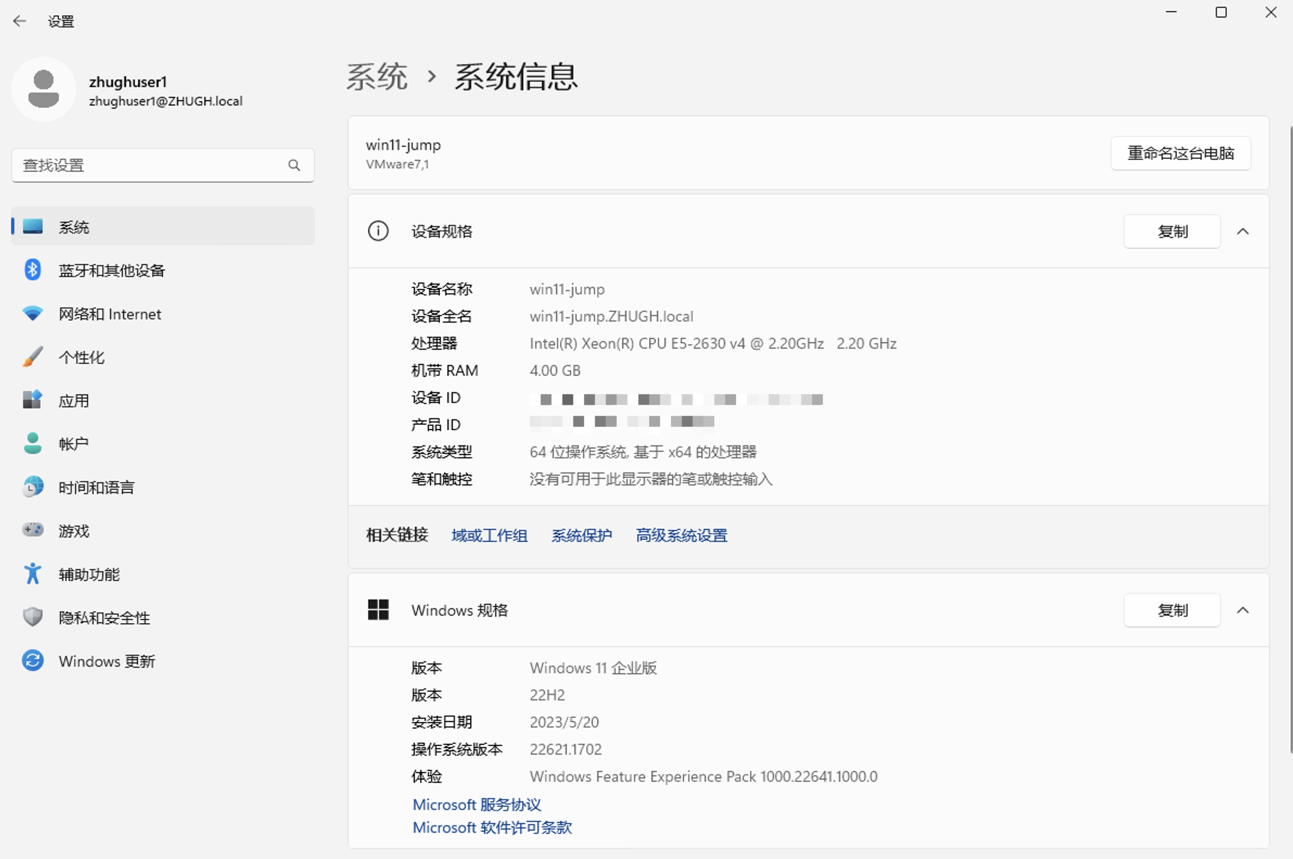Click the 时间和语言 globe clock icon
Screen dimensions: 1293x859
33,487
